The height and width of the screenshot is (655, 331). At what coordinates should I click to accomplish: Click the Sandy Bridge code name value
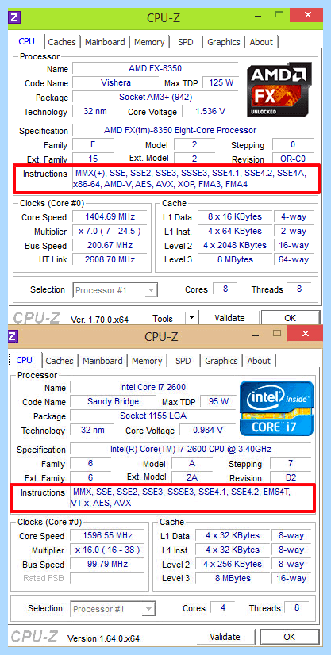114,401
